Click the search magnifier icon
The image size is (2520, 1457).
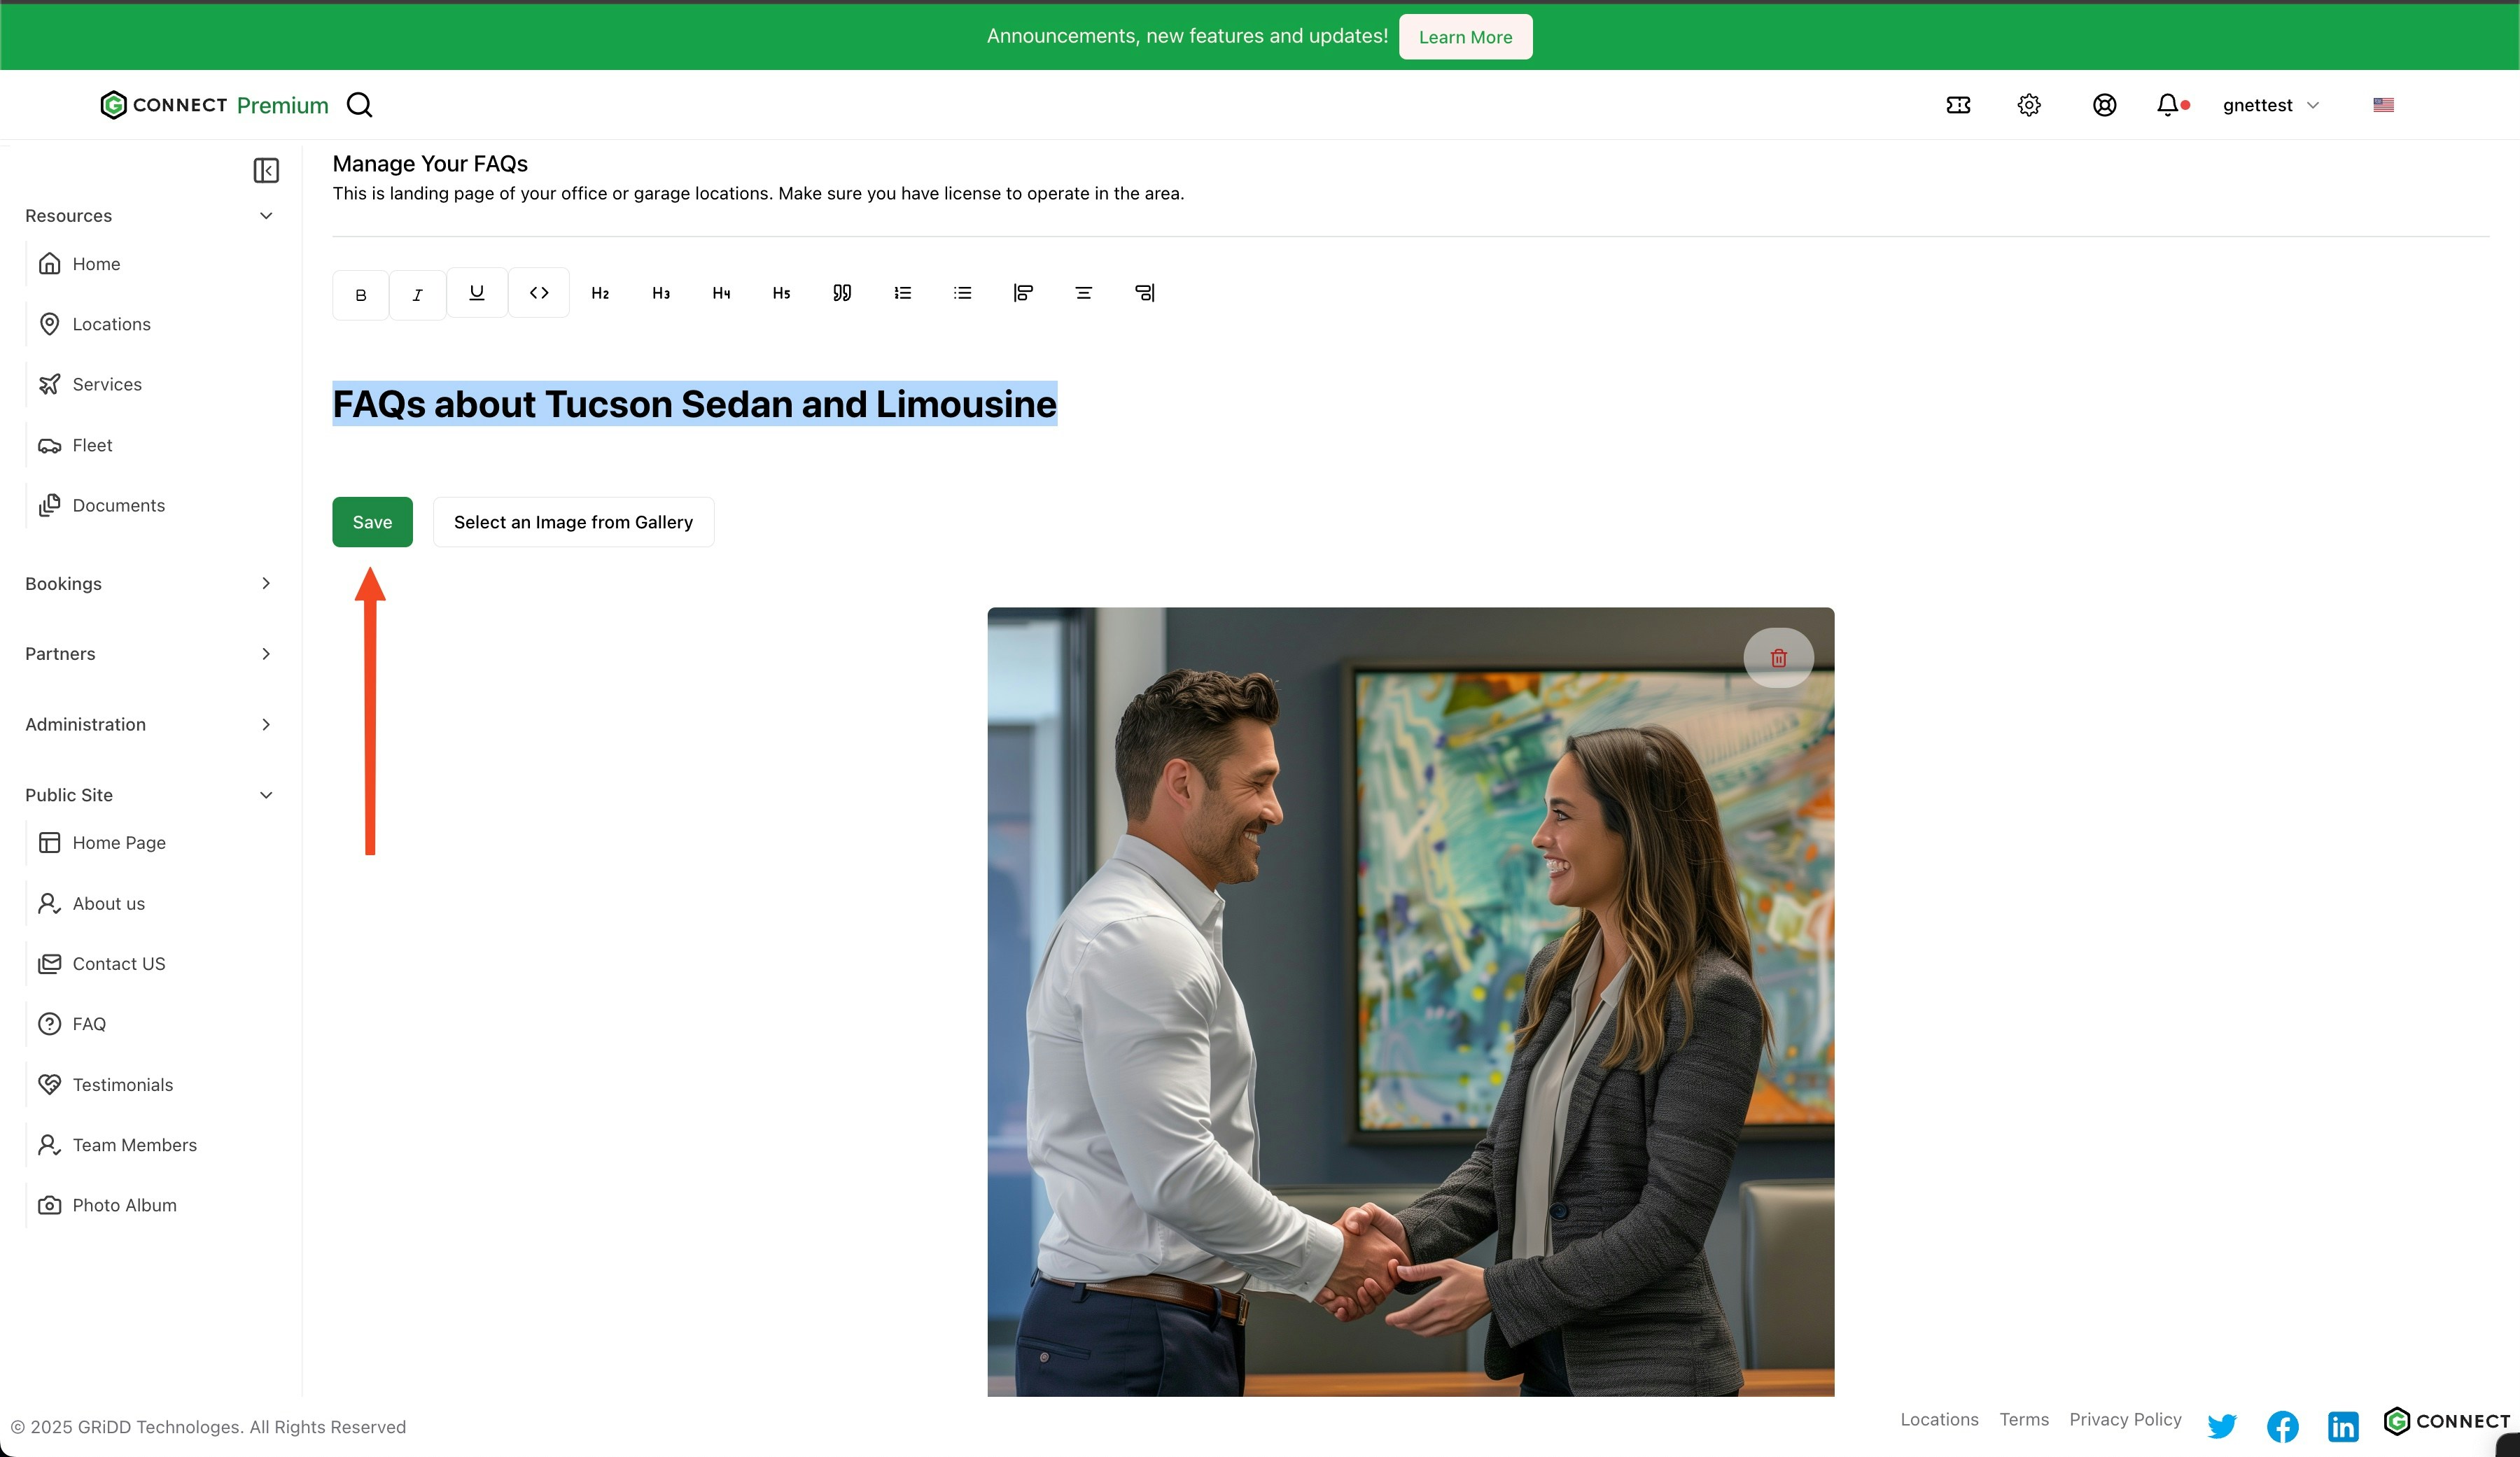click(x=360, y=105)
